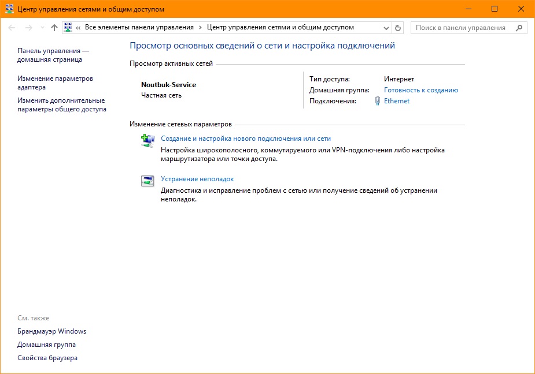Click the 'Готовность к созданию' homegroup link
This screenshot has height=374, width=535.
click(420, 90)
